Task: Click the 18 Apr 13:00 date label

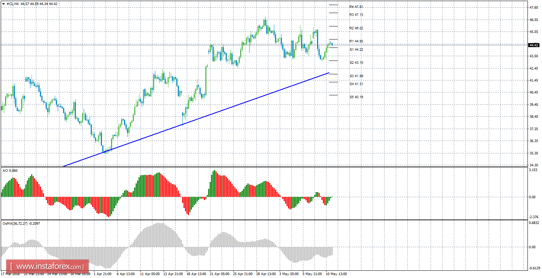Action: (x=196, y=274)
